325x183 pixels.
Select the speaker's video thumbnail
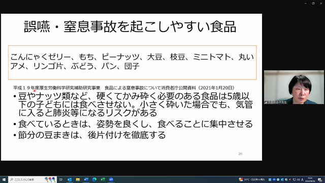point(294,87)
